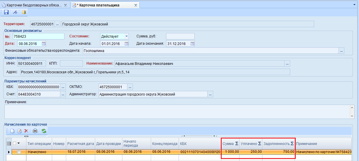Tick the checkbox in the Начислено row
The width and height of the screenshot is (359, 161).
pos(19,152)
